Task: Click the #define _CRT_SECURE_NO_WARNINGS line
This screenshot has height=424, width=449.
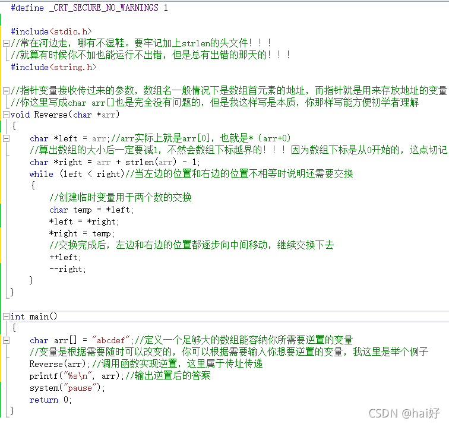Action: 89,8
